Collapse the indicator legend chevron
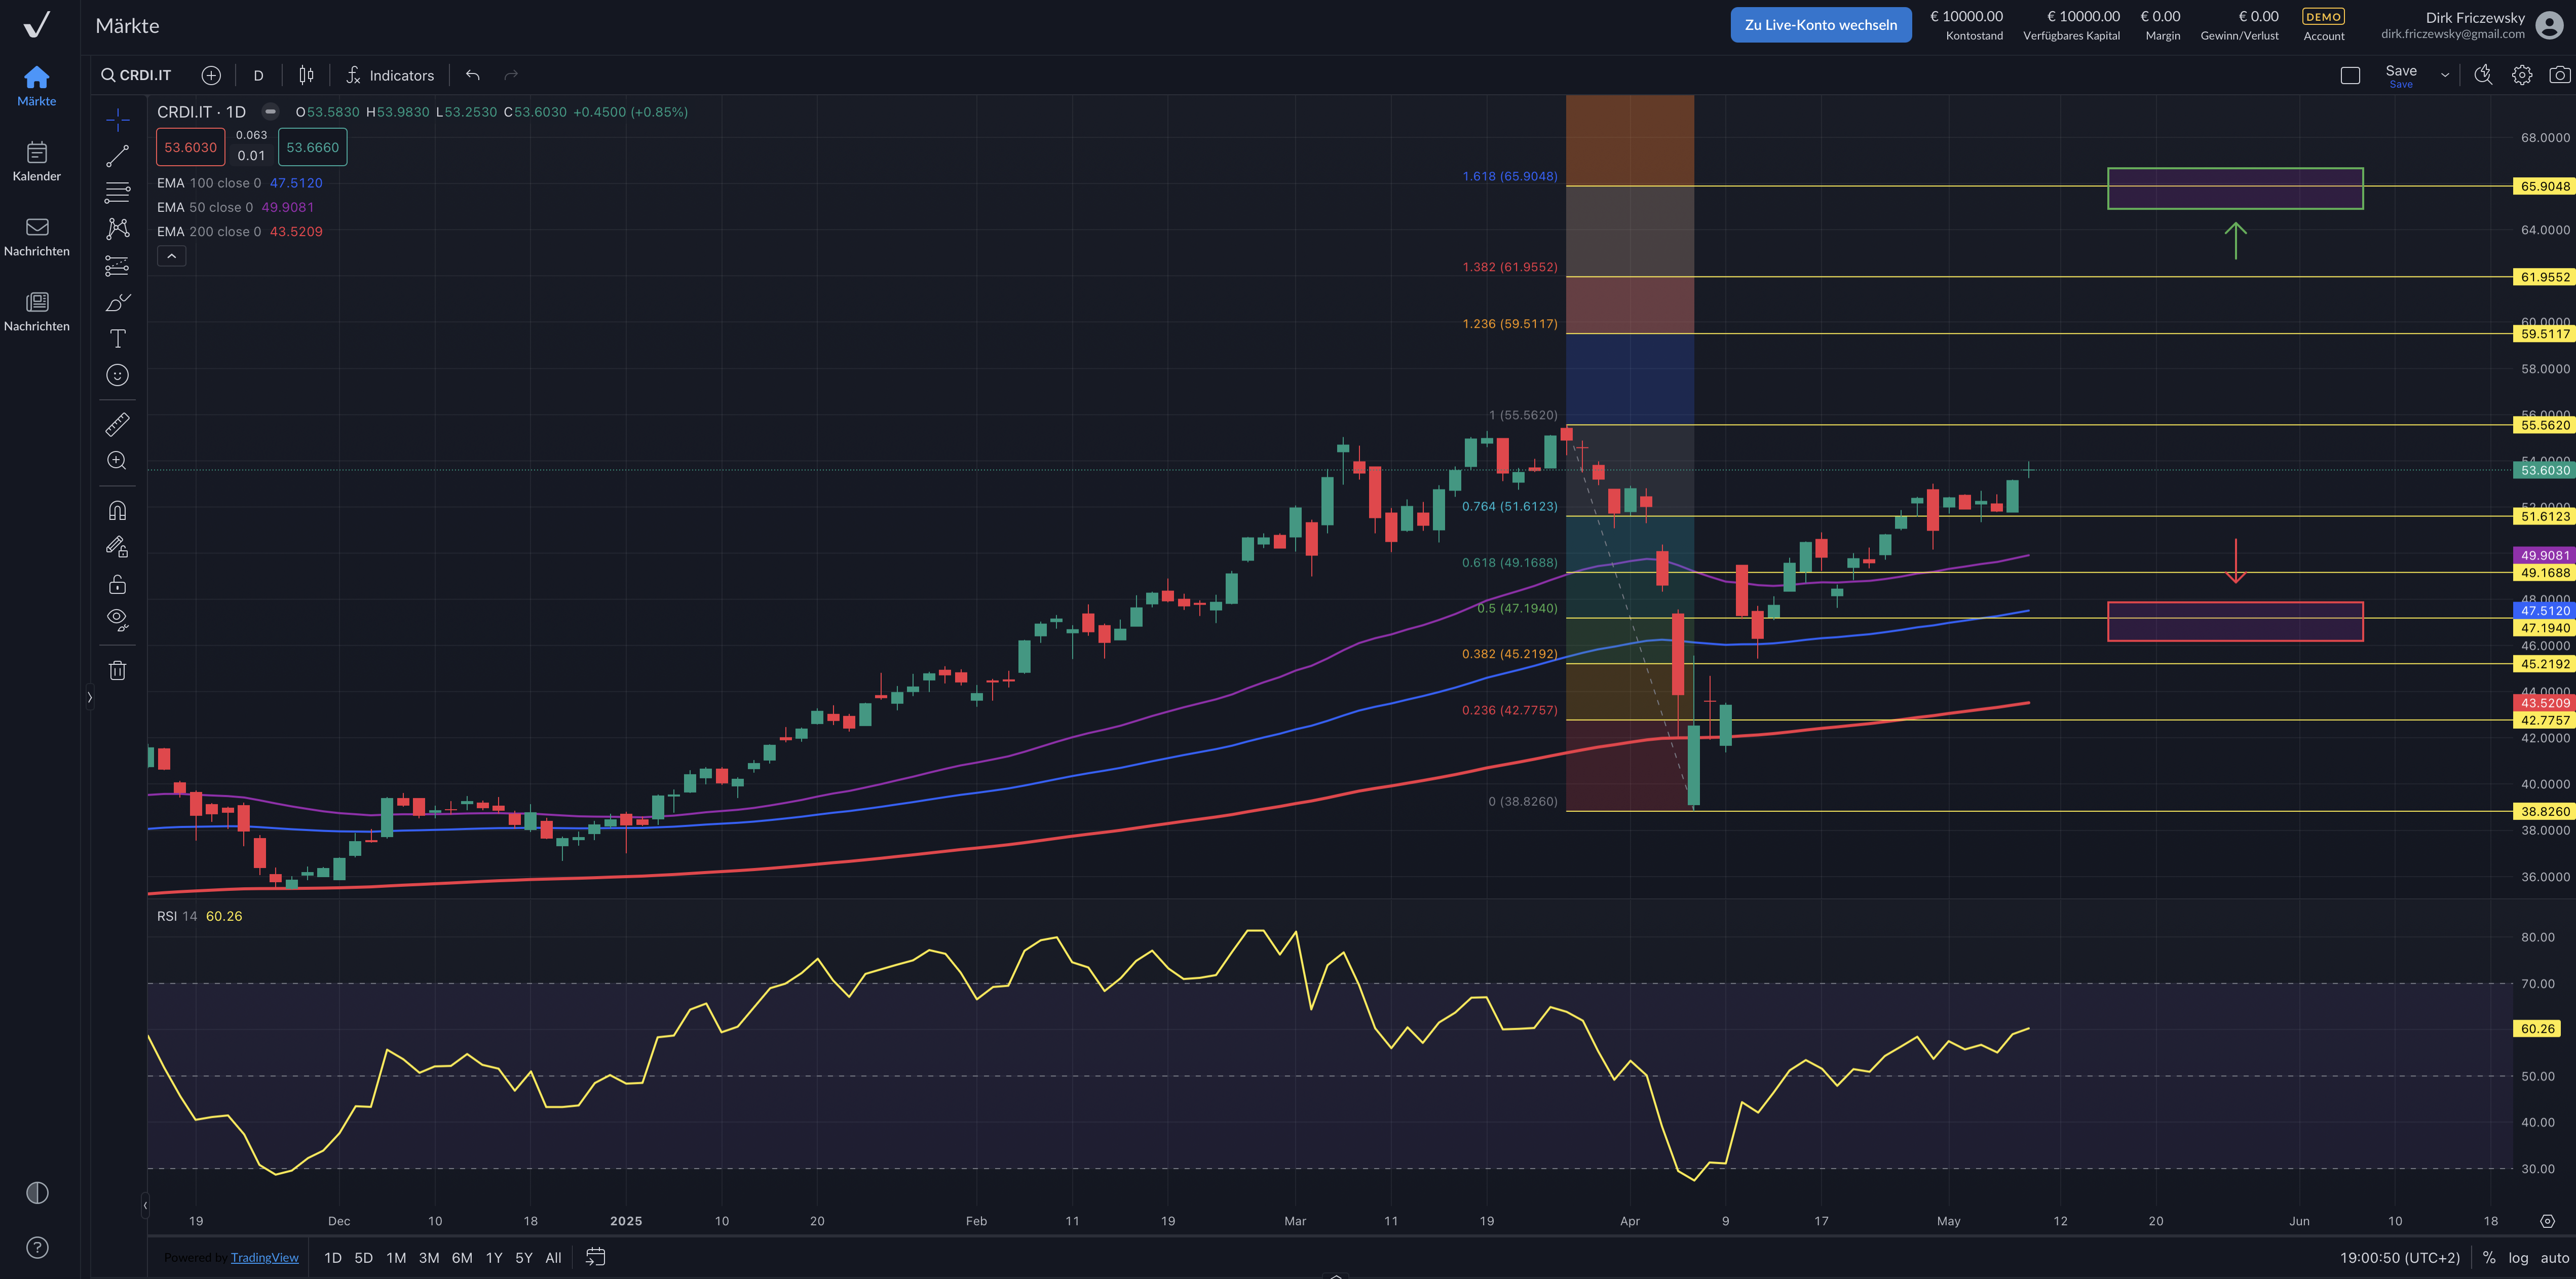The width and height of the screenshot is (2576, 1279). 171,257
